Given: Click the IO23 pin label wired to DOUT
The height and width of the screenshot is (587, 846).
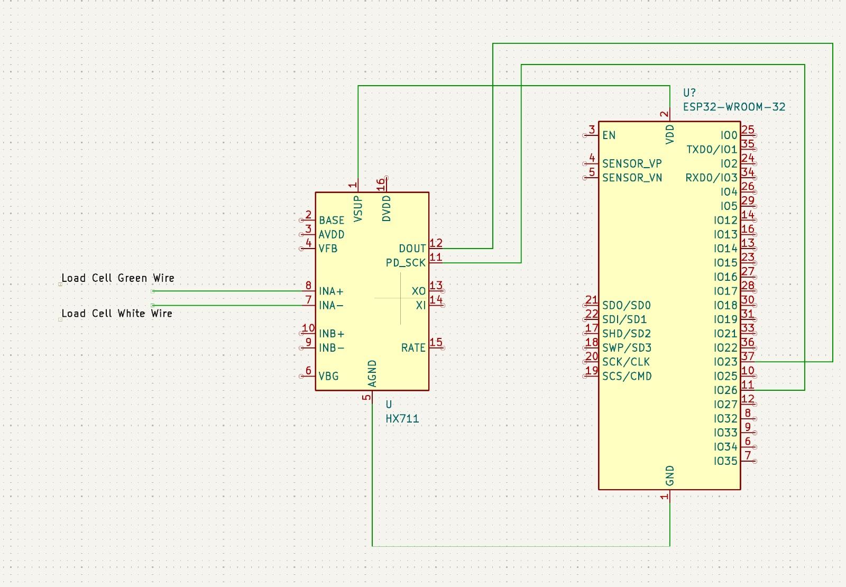Looking at the screenshot, I should (x=725, y=362).
